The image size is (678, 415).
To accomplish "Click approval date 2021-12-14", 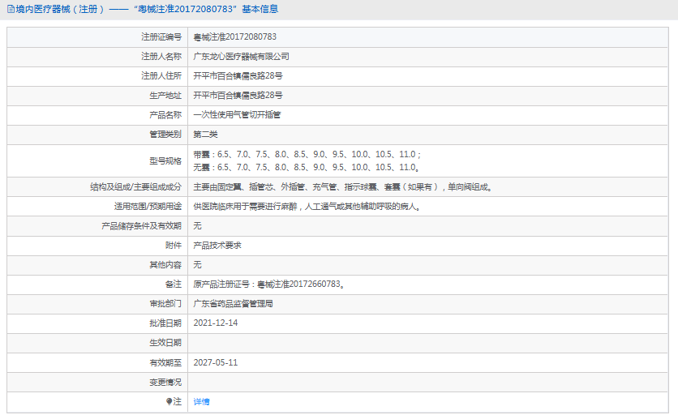I will (x=216, y=323).
